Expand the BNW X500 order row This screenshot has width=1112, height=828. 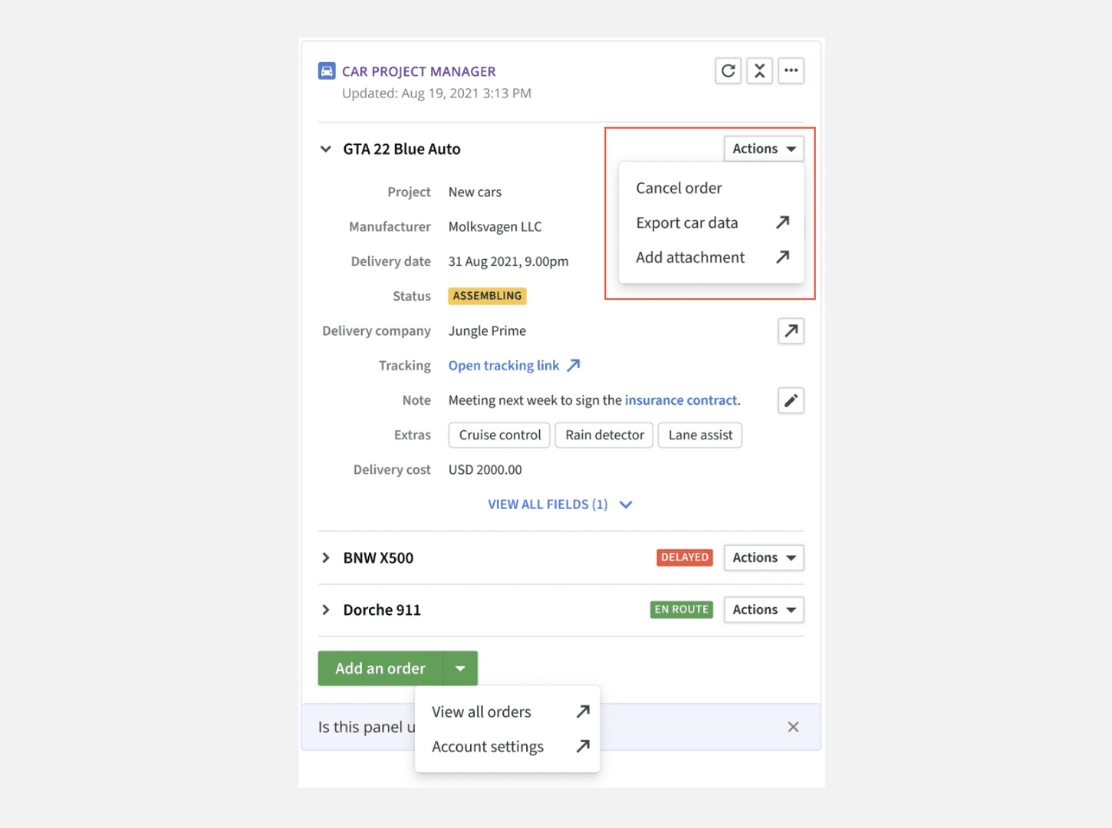point(326,557)
